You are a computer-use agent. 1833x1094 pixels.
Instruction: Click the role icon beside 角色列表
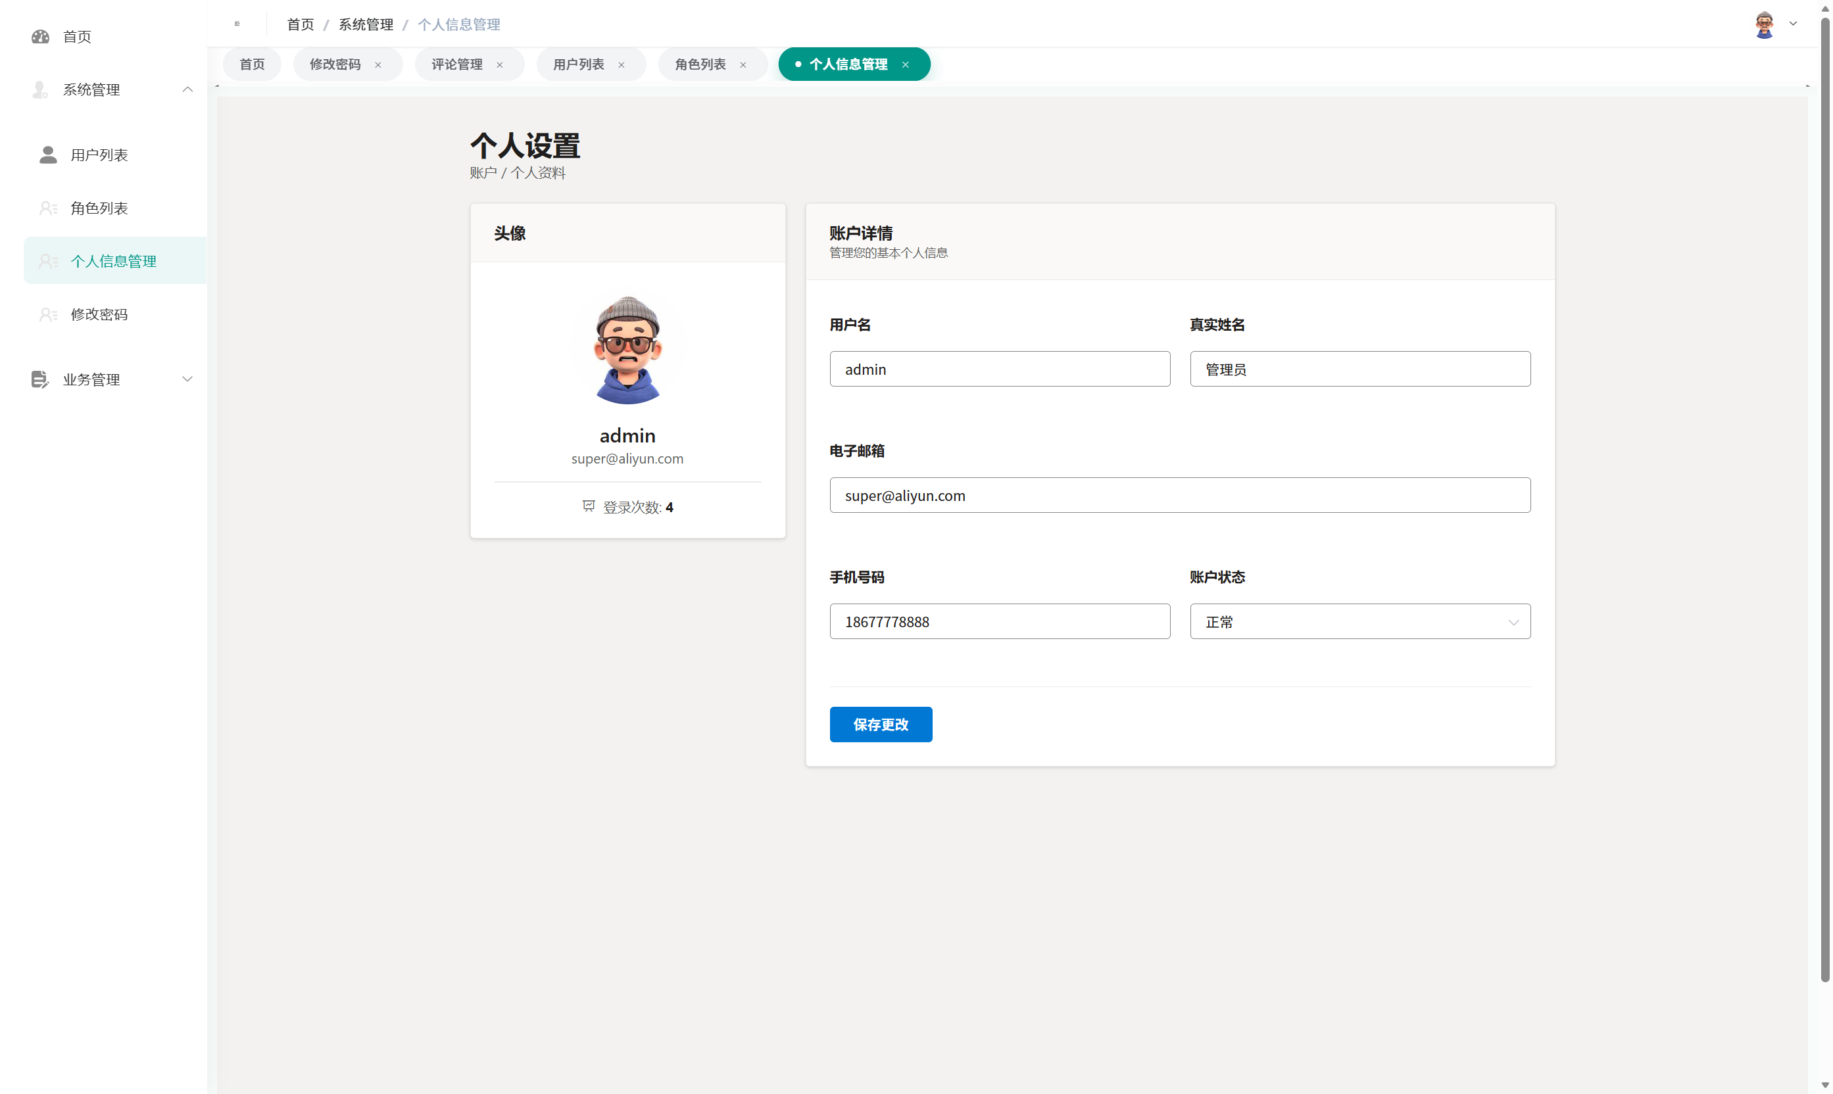[48, 208]
